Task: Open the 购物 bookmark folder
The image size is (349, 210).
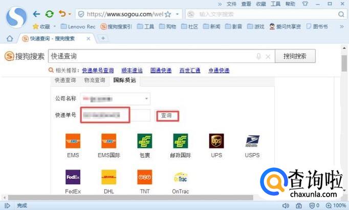Action: pos(168,27)
